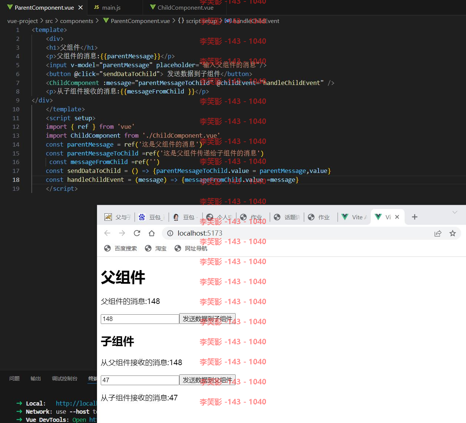This screenshot has width=466, height=423.
Task: Share this page via the share icon
Action: (x=438, y=233)
